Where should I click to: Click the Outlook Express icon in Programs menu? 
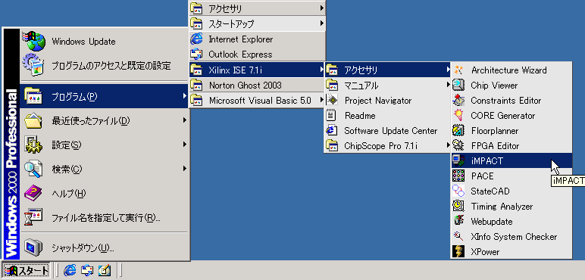pyautogui.click(x=196, y=54)
